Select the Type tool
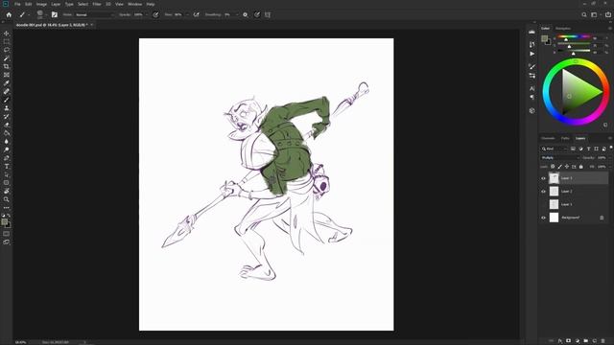Viewport: 614px width, 345px height. coord(7,166)
